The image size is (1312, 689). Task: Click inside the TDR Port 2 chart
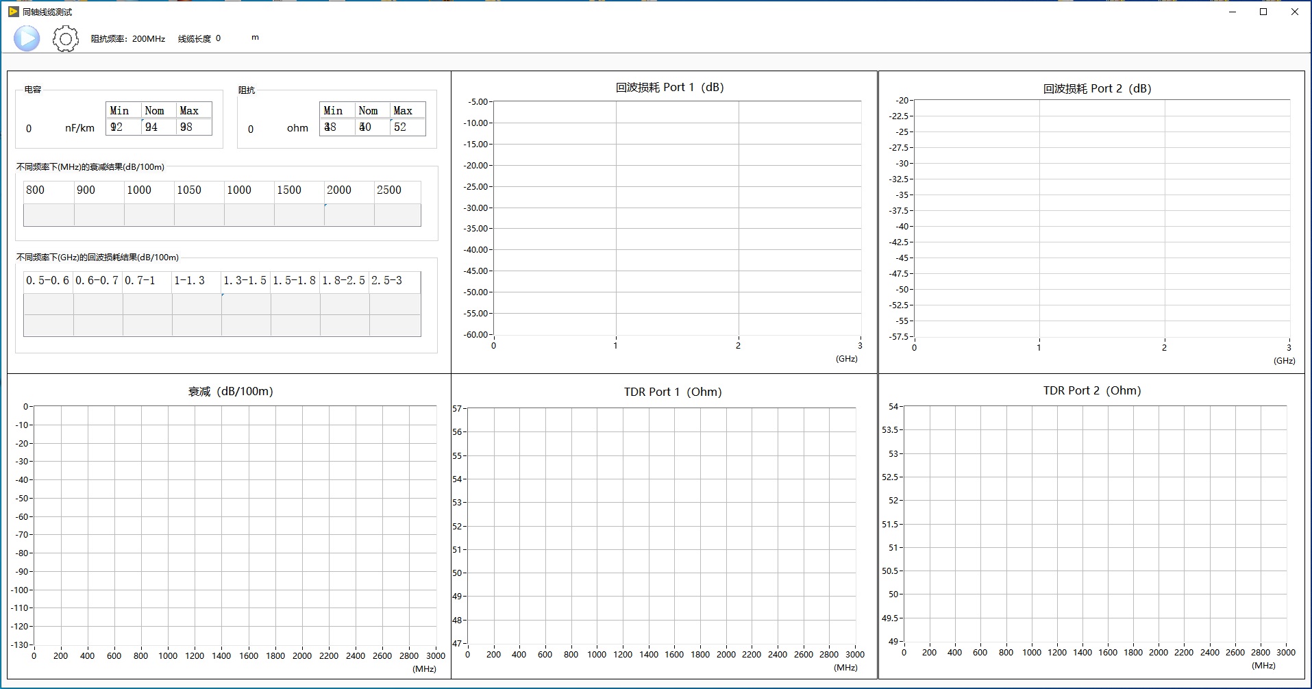[x=1095, y=523]
